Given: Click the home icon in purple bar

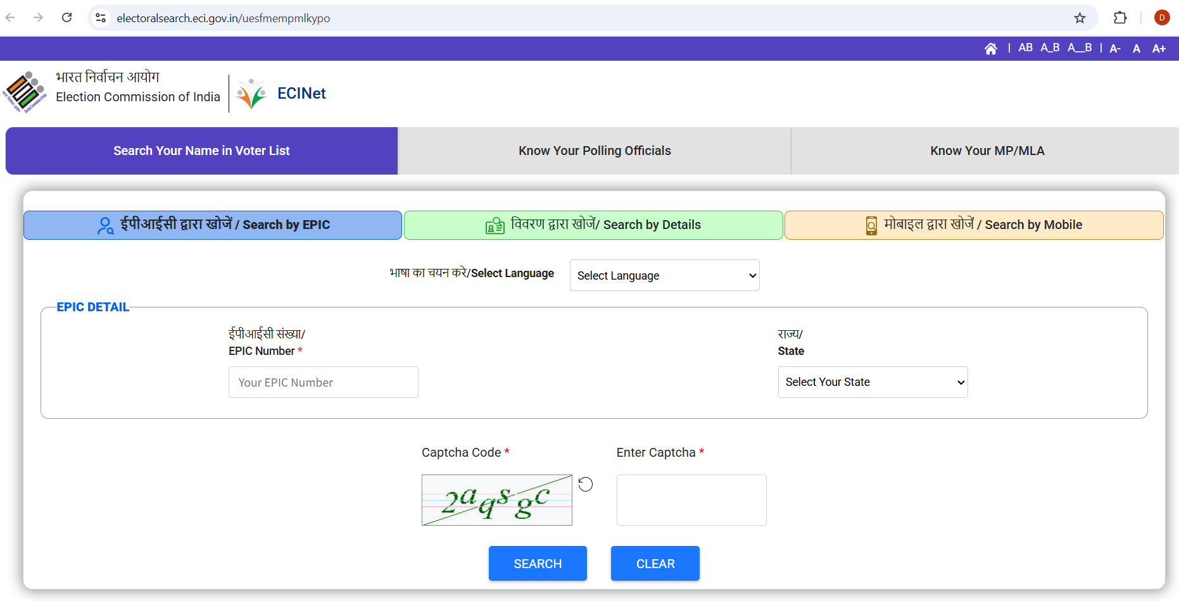Looking at the screenshot, I should [991, 49].
